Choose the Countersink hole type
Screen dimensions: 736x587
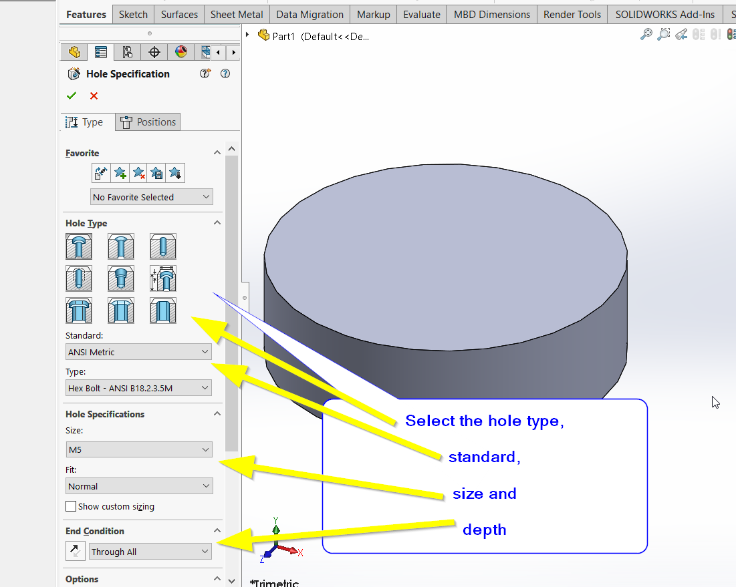121,246
